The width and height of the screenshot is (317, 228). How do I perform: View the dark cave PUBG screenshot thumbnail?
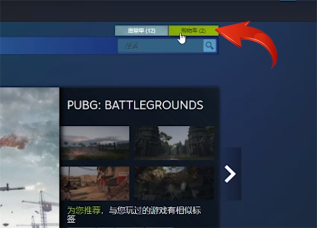(x=174, y=183)
